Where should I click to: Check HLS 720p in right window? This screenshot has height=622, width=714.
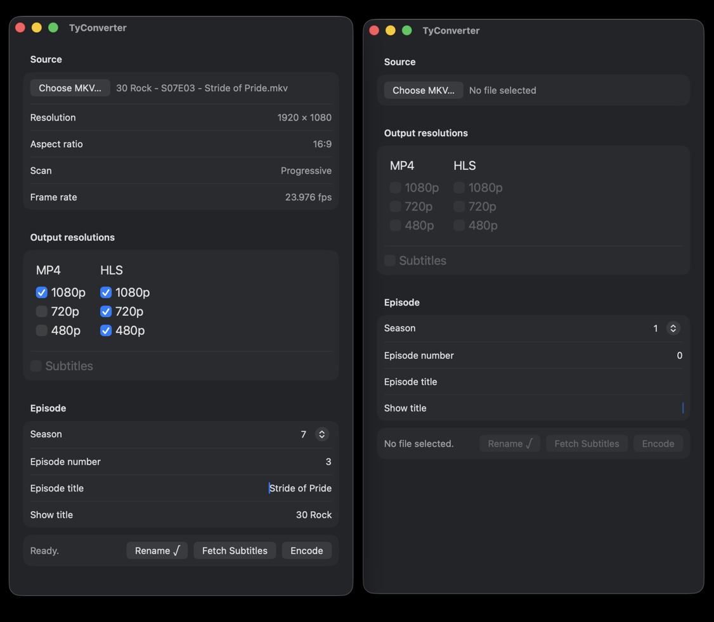coord(459,207)
